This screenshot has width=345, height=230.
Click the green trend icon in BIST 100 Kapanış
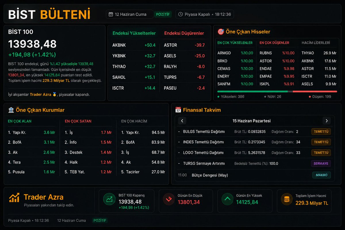(x=109, y=199)
